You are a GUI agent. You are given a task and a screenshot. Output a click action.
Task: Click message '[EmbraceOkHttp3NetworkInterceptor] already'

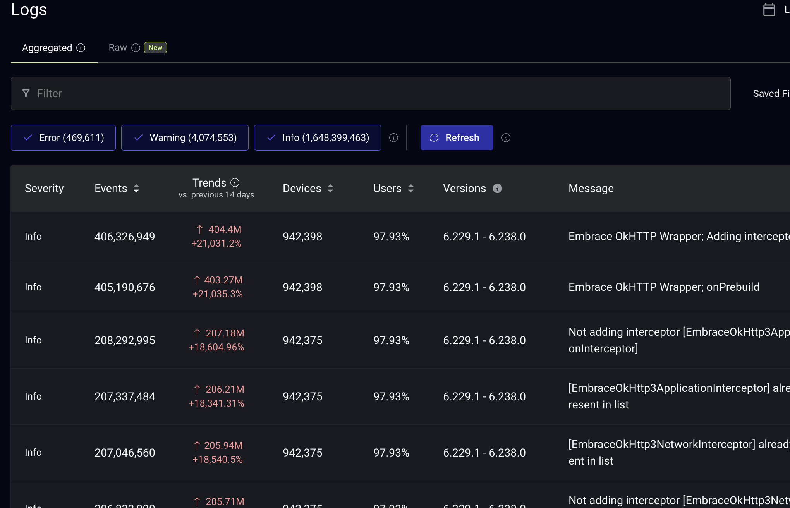click(679, 452)
